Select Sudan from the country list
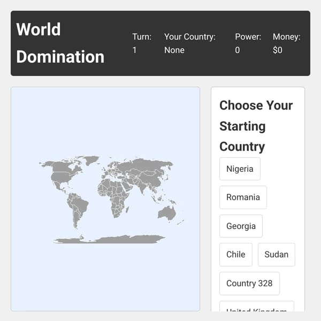The image size is (321, 321). click(x=277, y=255)
